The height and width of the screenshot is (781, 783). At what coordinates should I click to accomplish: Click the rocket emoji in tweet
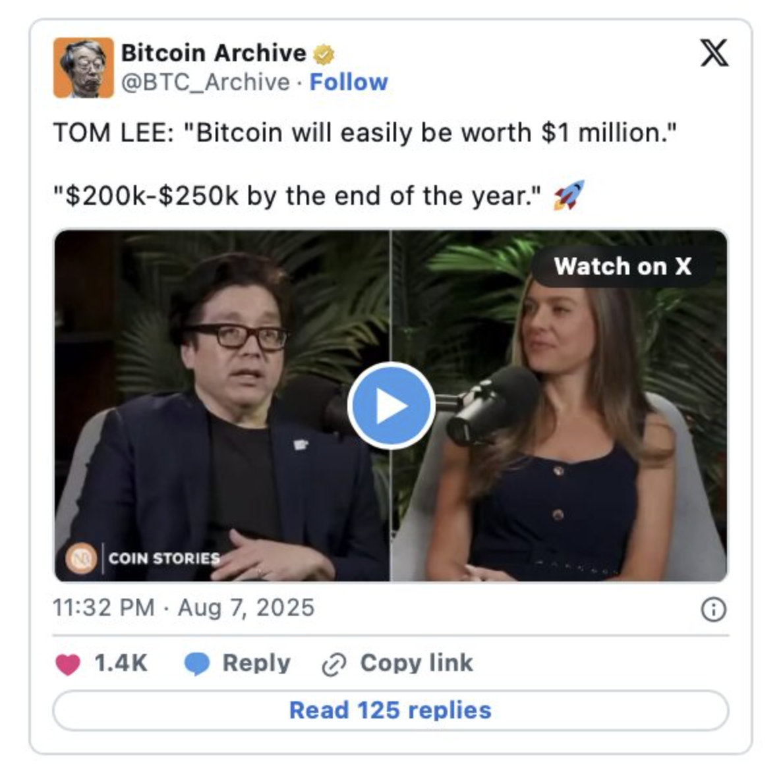click(x=569, y=195)
